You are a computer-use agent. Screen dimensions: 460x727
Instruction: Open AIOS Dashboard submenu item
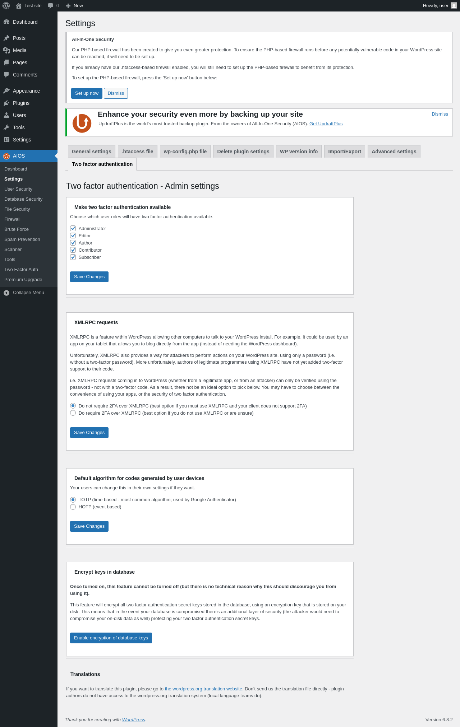pyautogui.click(x=29, y=169)
